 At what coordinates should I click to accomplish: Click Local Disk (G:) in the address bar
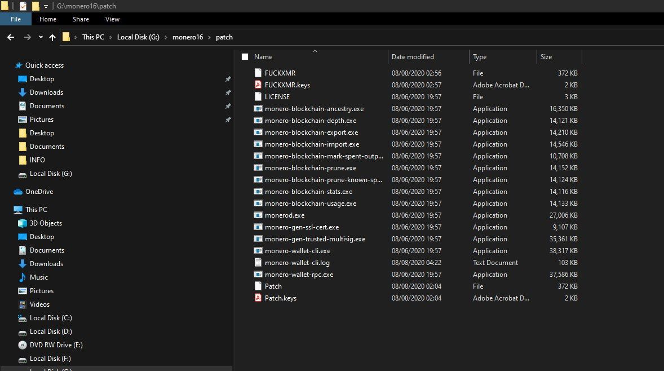click(138, 37)
